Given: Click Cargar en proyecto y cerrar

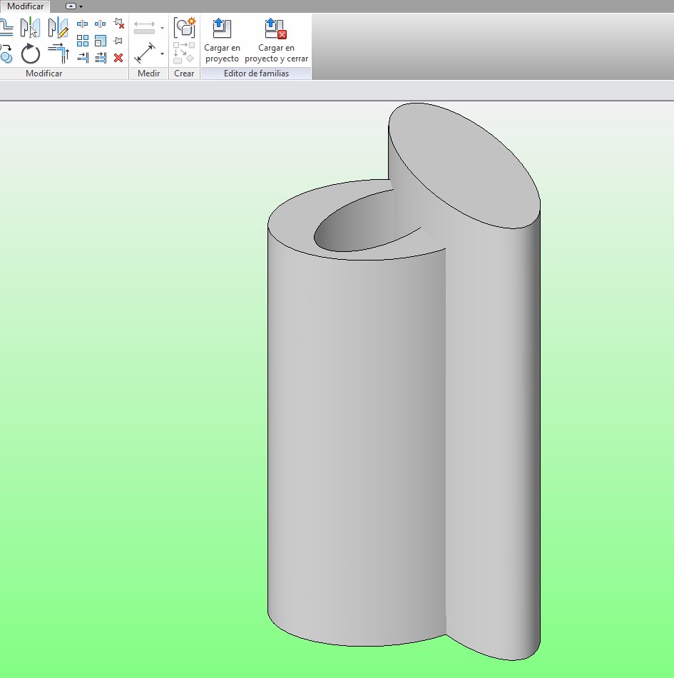Looking at the screenshot, I should [276, 41].
